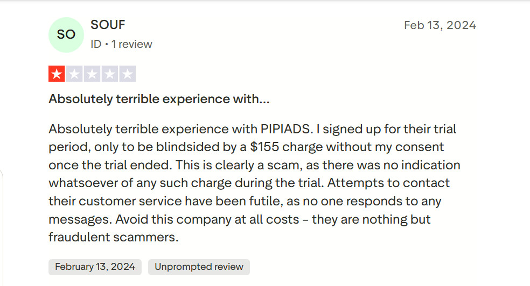Click the 'February 13, 2024' experience date chip

(x=95, y=267)
